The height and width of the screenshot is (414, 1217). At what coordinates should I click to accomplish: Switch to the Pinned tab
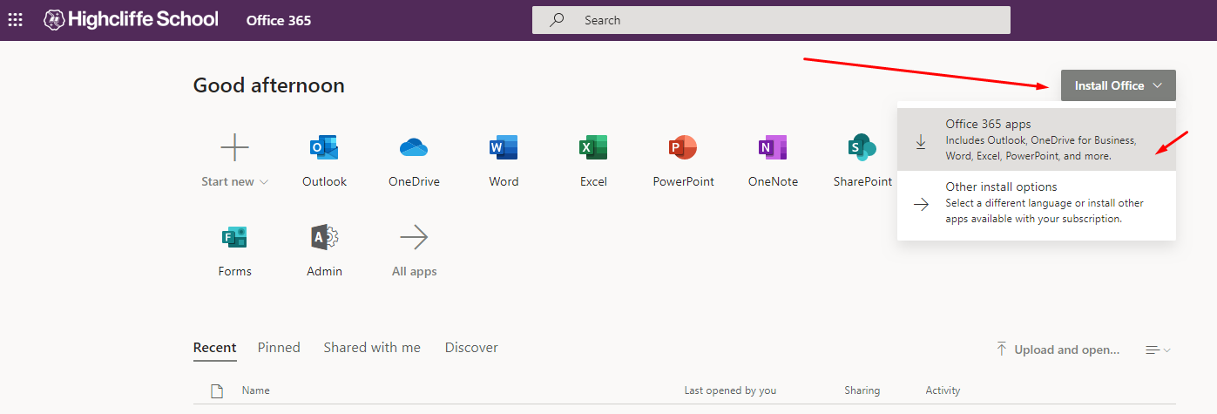(x=279, y=347)
